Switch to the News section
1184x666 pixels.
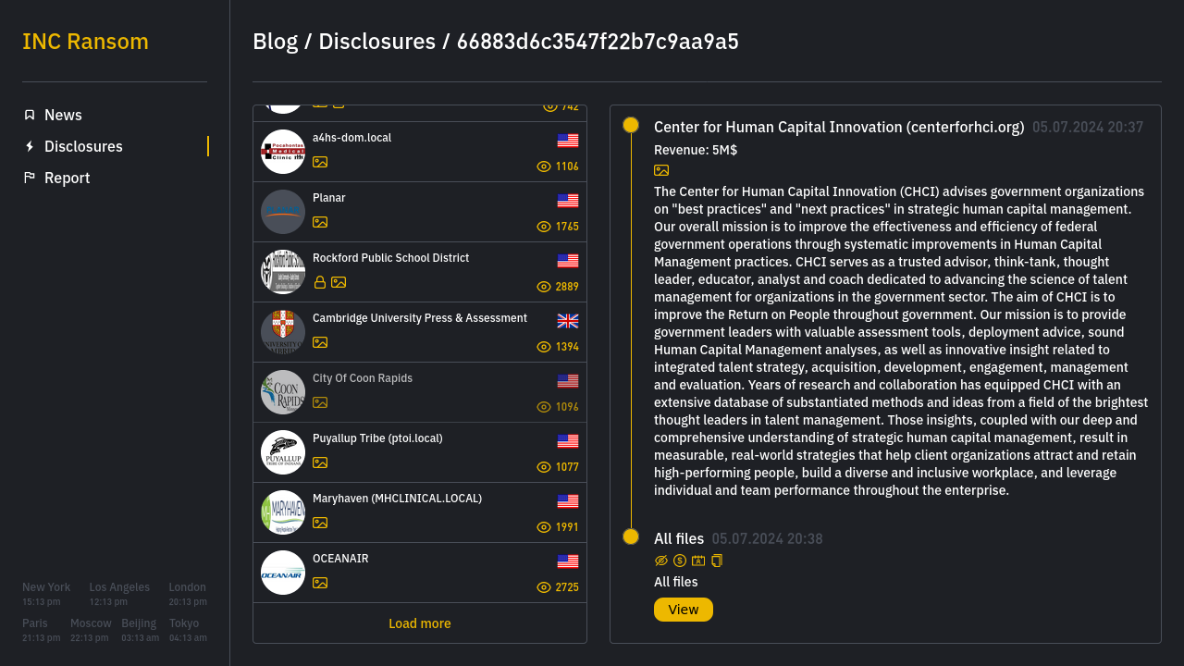(x=63, y=115)
